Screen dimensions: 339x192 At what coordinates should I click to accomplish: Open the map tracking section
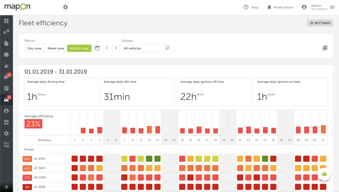coord(6,32)
